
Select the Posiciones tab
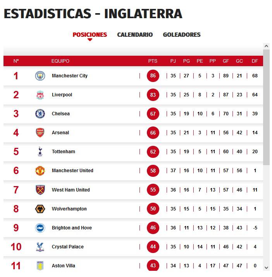90,35
